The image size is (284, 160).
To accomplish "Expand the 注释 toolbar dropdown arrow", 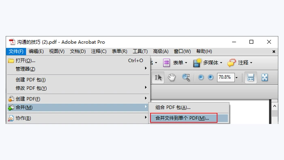I will [251, 63].
